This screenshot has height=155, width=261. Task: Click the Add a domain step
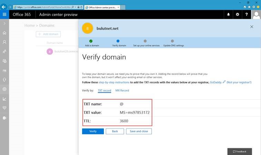point(92,43)
